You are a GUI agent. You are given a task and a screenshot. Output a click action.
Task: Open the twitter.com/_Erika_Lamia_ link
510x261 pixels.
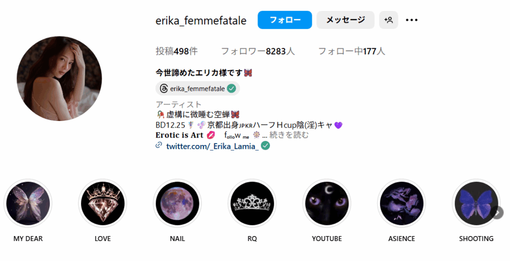tap(212, 146)
